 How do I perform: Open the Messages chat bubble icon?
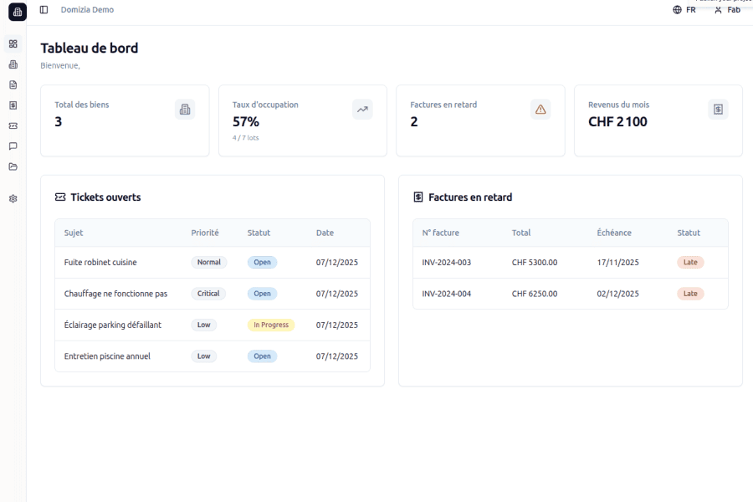point(12,146)
